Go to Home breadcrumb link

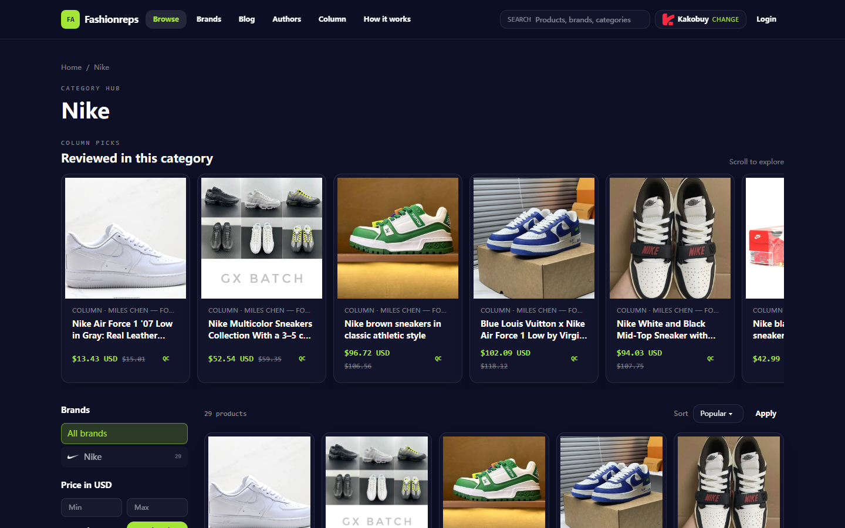[x=72, y=67]
